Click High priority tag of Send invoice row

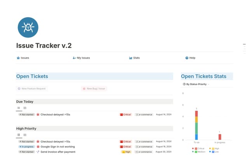[126, 152]
